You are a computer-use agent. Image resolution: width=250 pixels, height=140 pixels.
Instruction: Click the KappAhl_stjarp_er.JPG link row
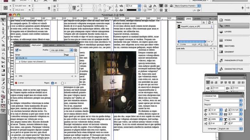(x=195, y=26)
